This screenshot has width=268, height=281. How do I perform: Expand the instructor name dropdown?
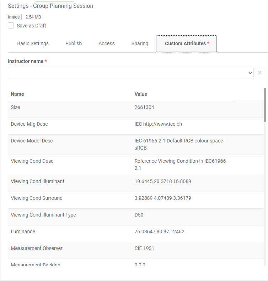[x=130, y=73]
